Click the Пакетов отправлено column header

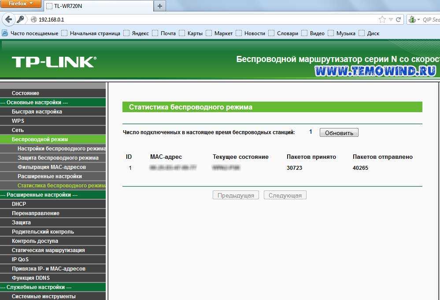click(x=382, y=157)
